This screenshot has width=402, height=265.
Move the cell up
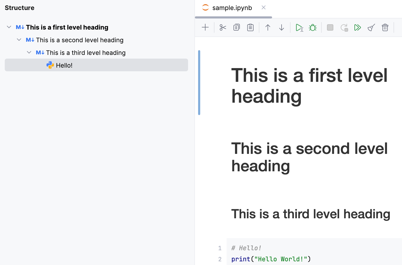tap(268, 27)
